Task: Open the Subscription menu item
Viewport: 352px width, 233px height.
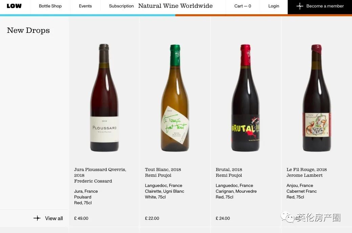Action: pos(121,6)
